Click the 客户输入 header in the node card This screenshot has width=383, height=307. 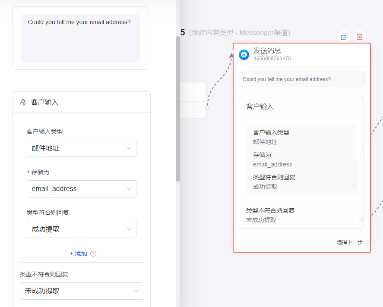[260, 107]
